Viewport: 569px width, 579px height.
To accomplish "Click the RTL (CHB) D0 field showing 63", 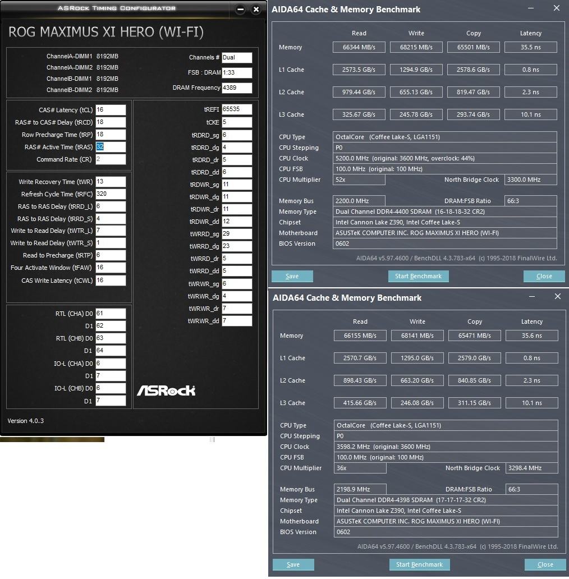I will click(x=111, y=338).
